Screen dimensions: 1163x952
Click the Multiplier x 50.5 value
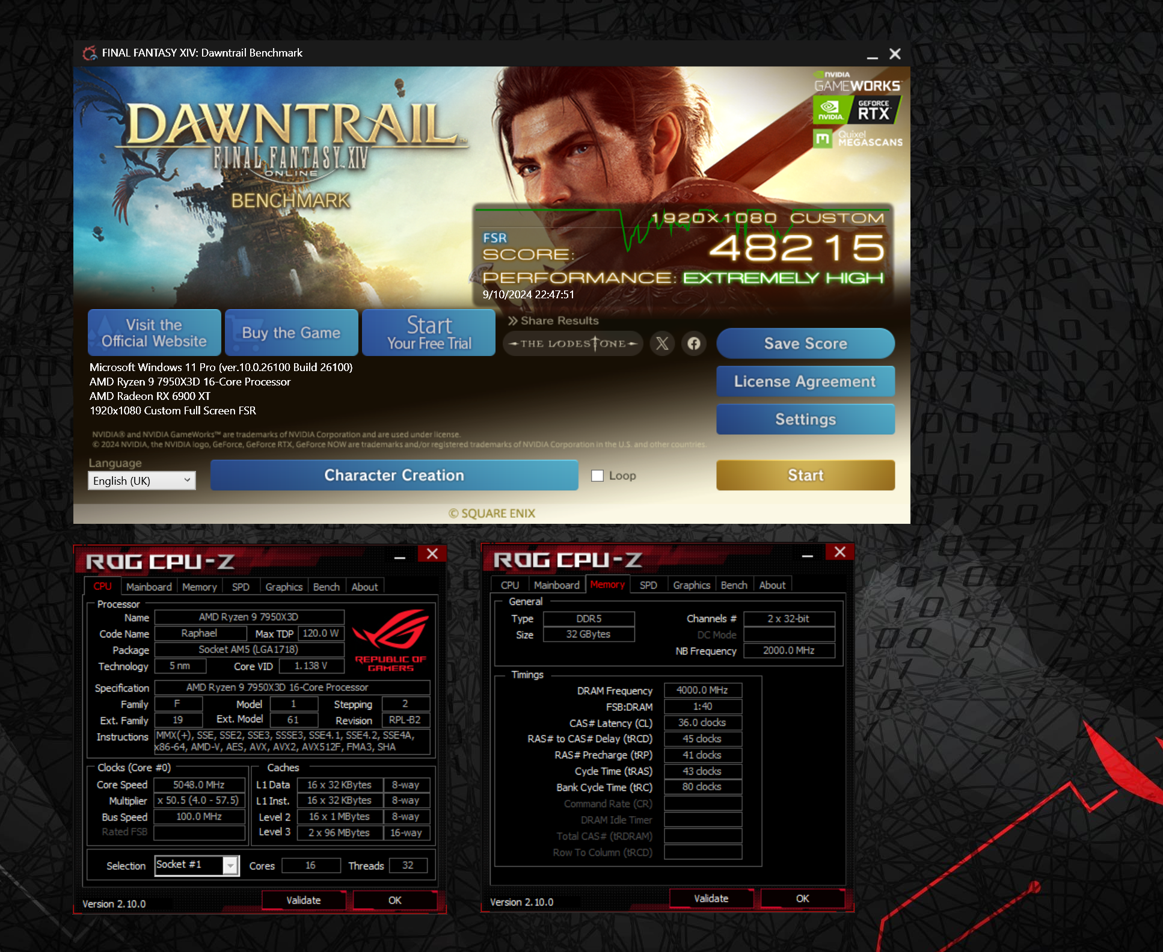click(199, 800)
